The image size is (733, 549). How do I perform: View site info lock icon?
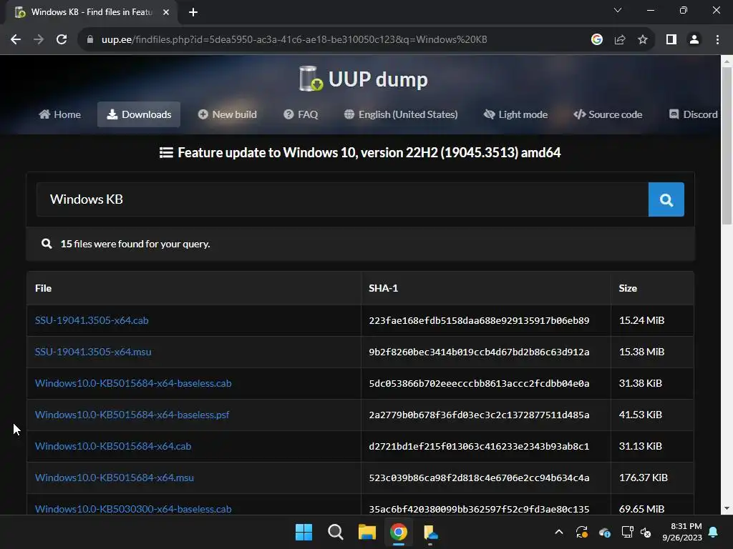point(90,40)
